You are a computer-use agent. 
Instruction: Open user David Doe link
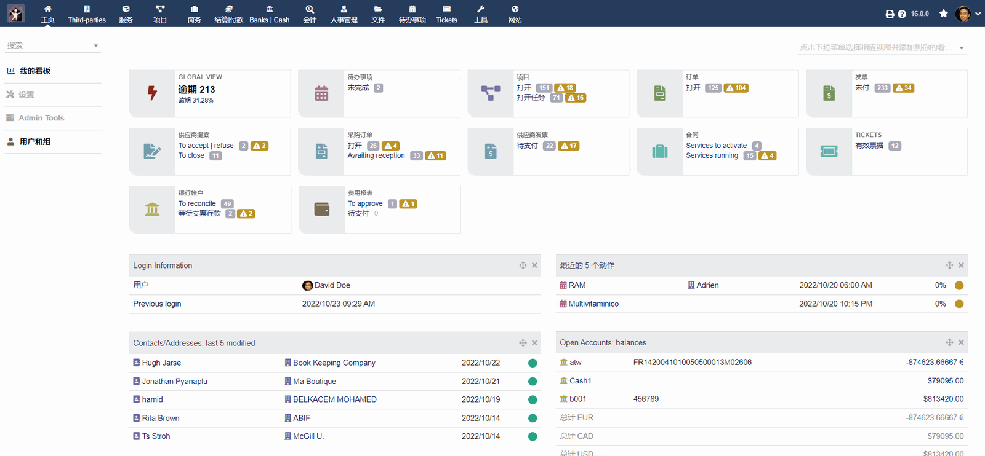click(x=326, y=285)
